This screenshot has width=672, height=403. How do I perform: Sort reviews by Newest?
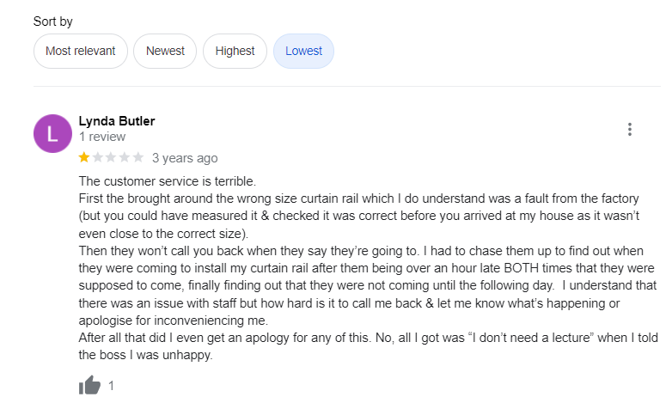coord(165,51)
